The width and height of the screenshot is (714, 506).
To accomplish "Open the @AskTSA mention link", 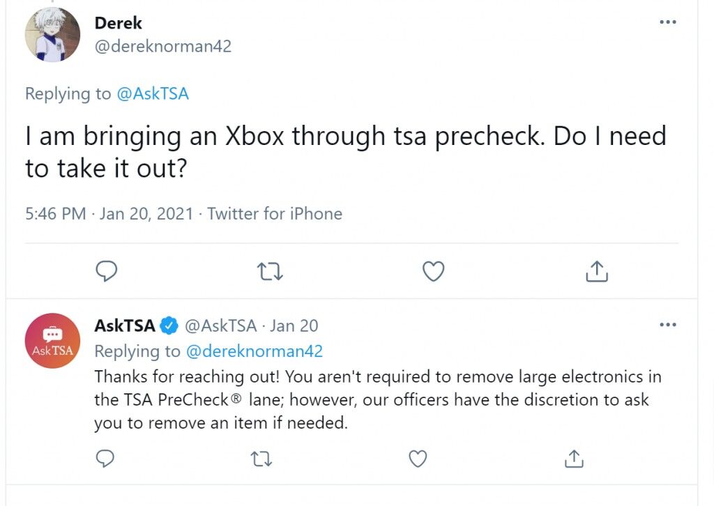I will [x=153, y=93].
